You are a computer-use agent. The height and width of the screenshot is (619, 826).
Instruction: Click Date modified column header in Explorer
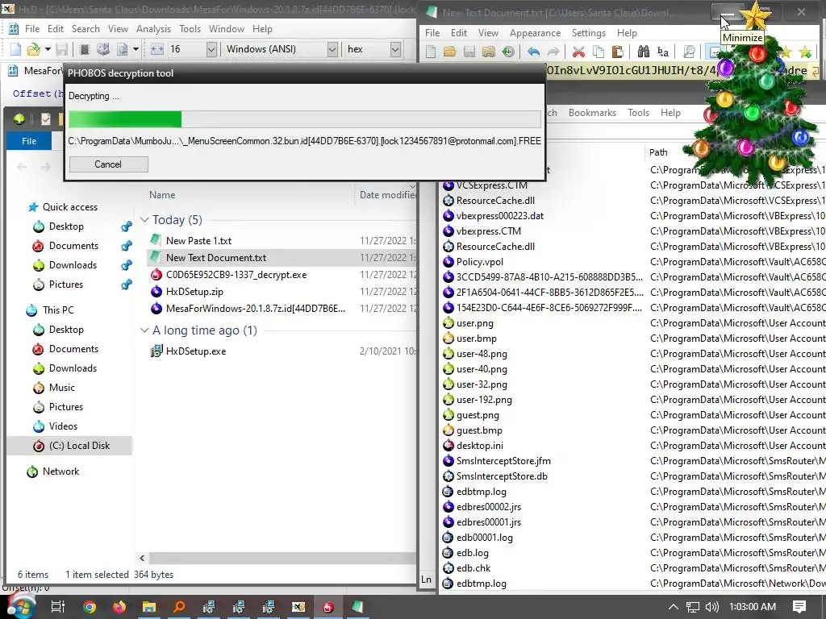click(388, 195)
